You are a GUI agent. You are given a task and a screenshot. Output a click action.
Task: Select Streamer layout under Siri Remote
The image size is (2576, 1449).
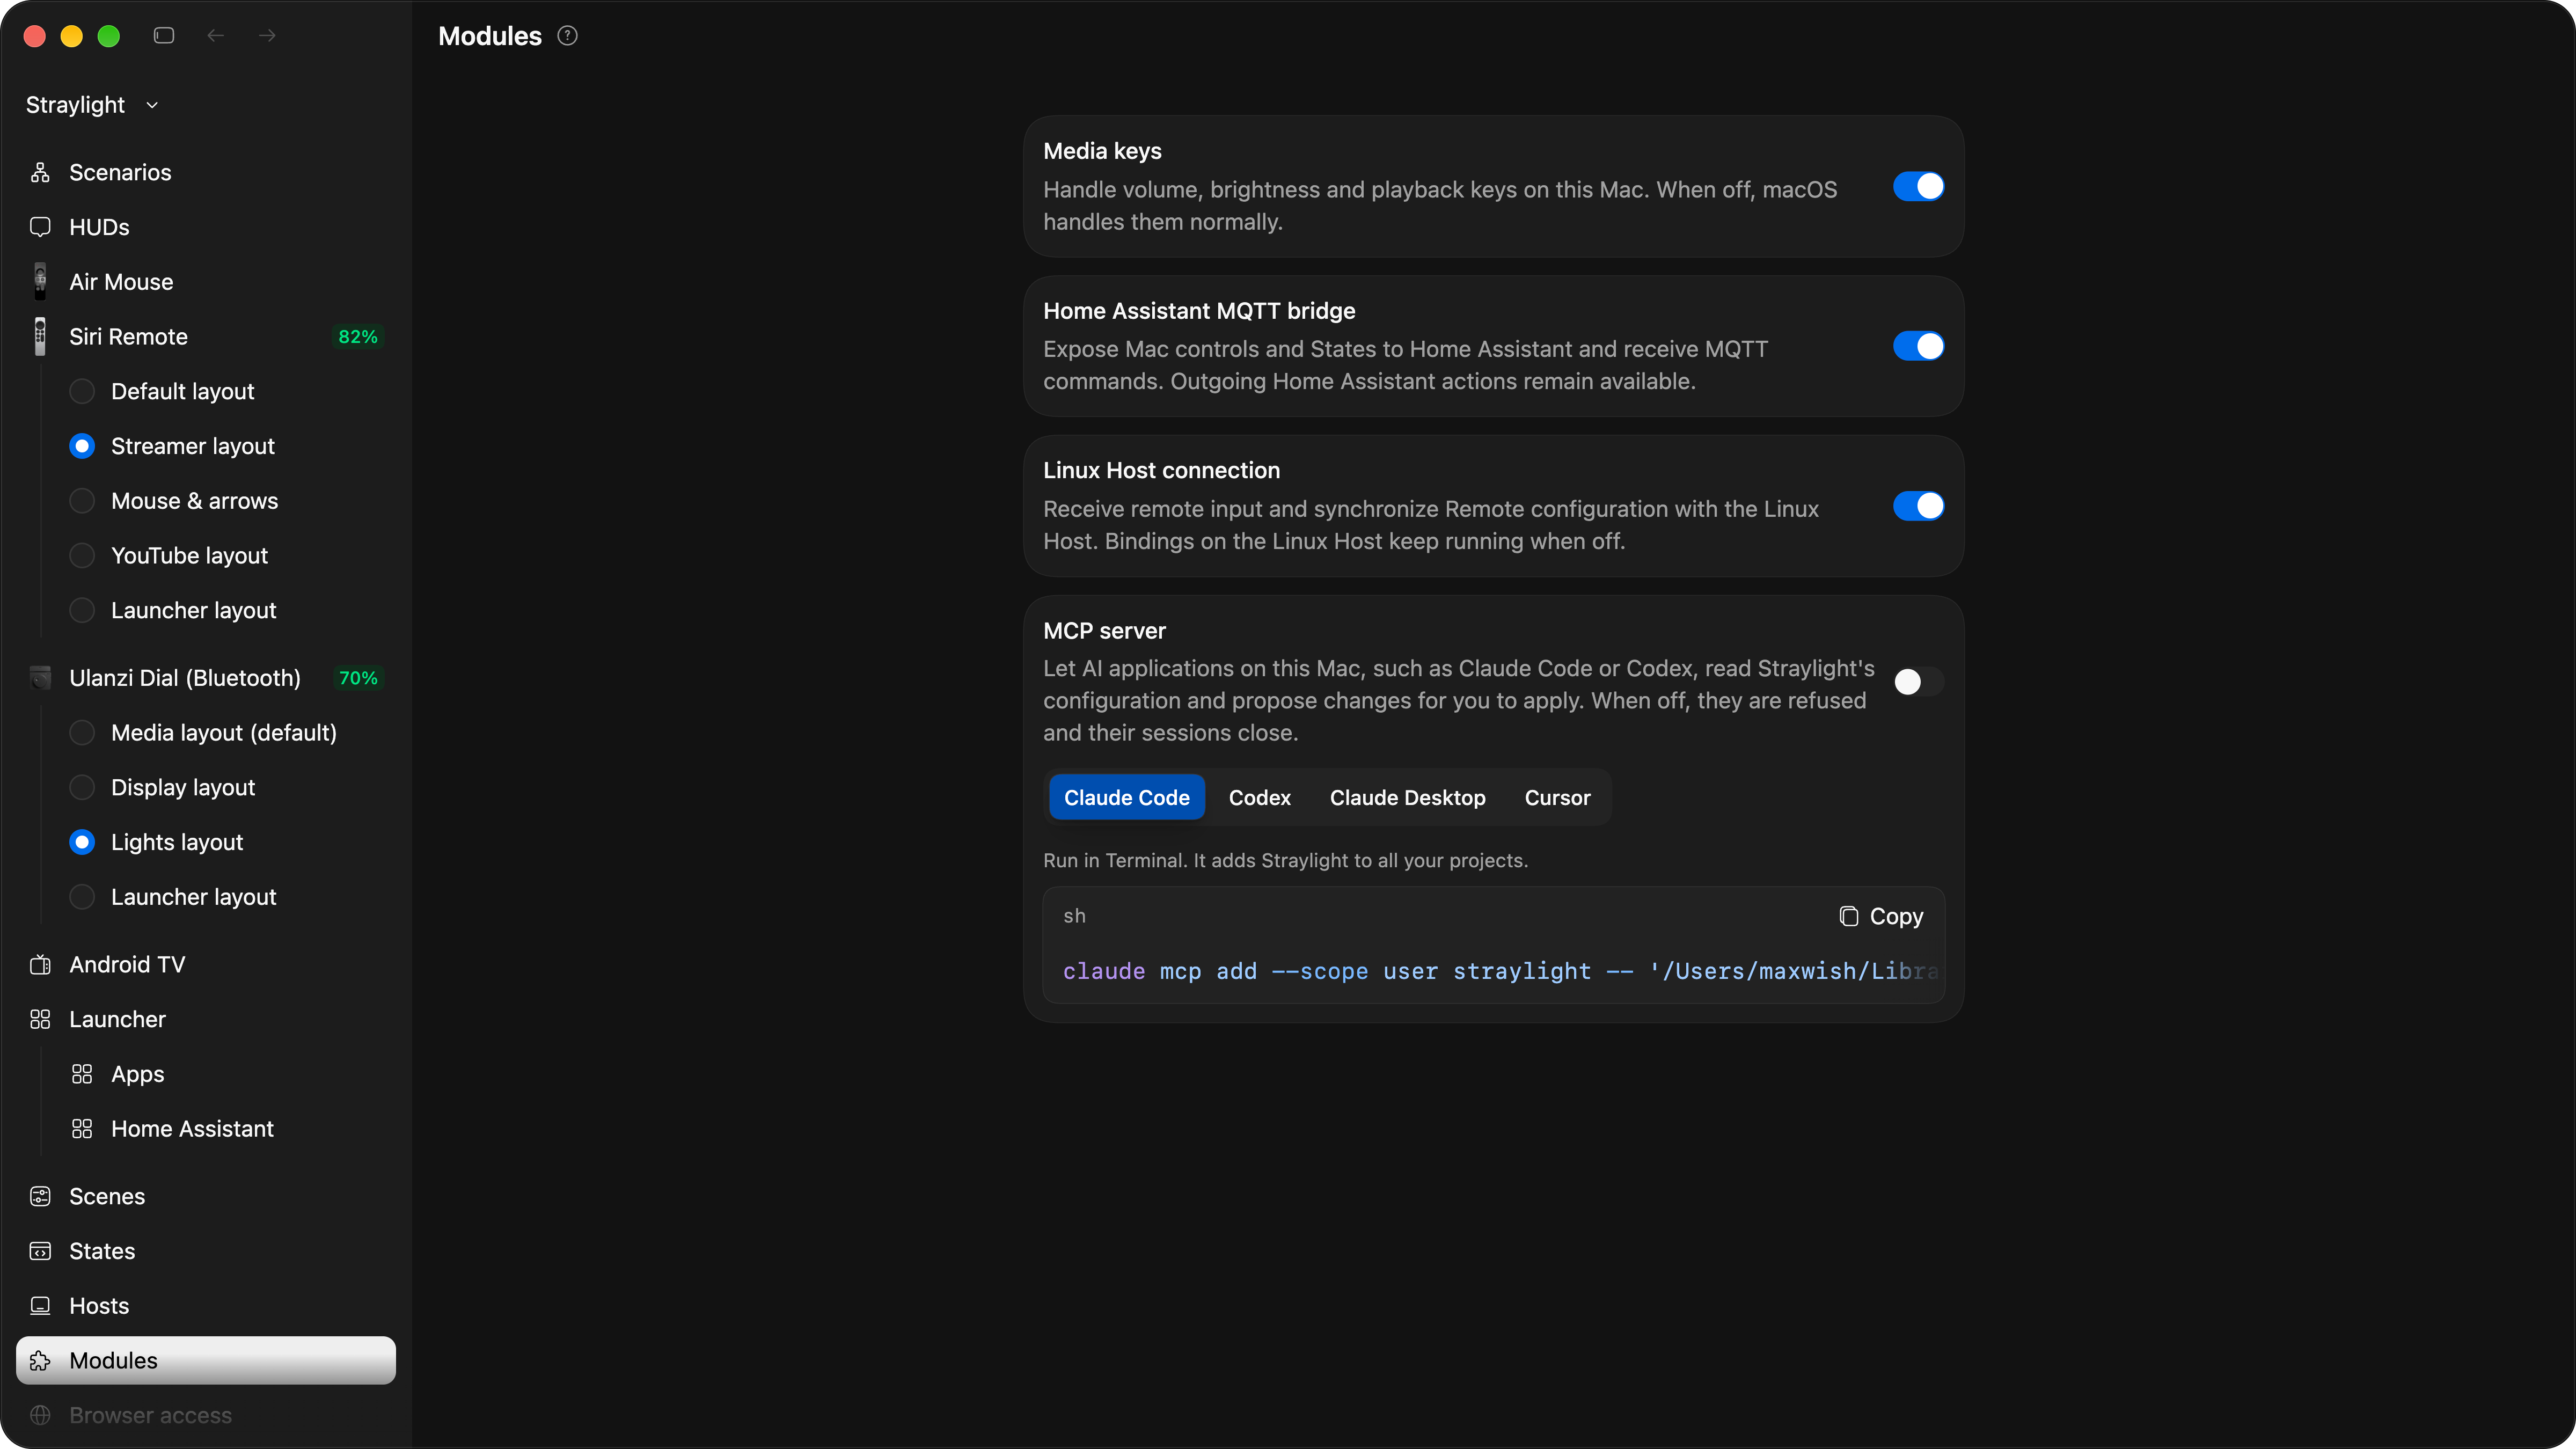[x=82, y=447]
